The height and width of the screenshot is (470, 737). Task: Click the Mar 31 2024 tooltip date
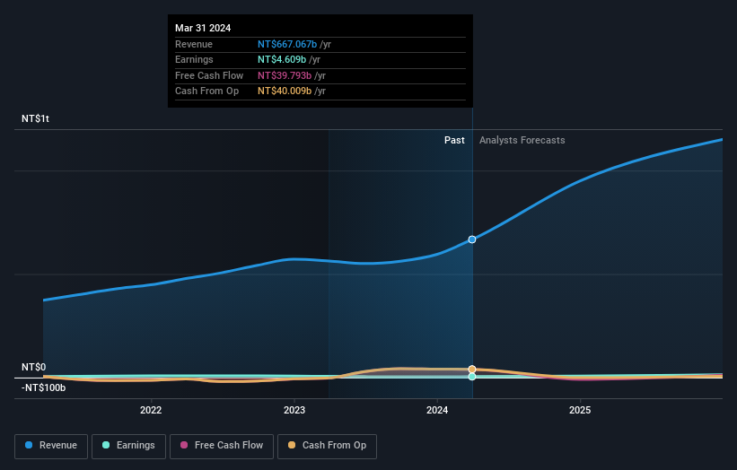203,28
